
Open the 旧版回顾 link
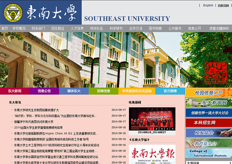[x=223, y=5]
